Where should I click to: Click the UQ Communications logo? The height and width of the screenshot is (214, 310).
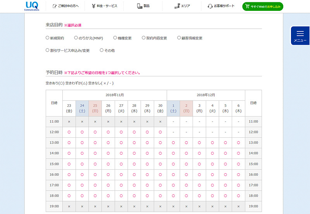click(x=31, y=6)
